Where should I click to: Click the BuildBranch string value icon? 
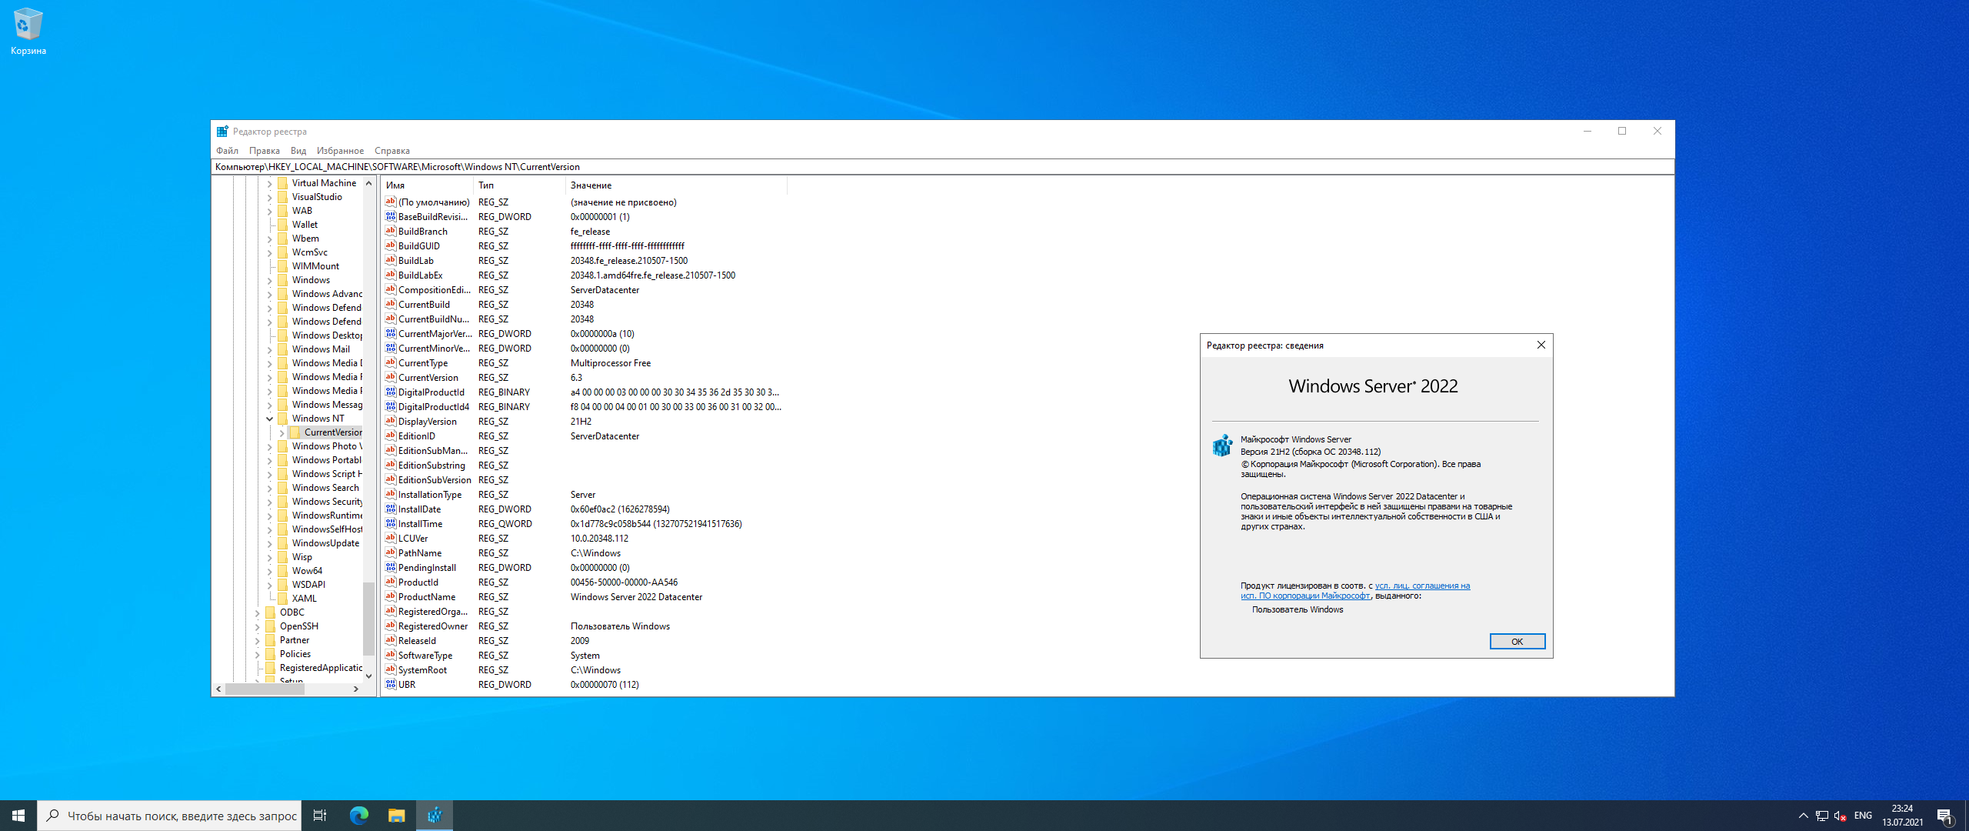tap(391, 232)
